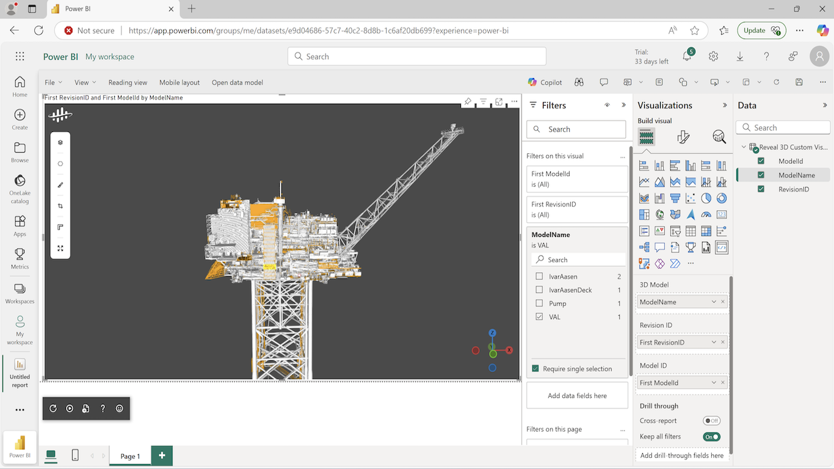
Task: Add a new page with the plus button
Action: point(161,456)
